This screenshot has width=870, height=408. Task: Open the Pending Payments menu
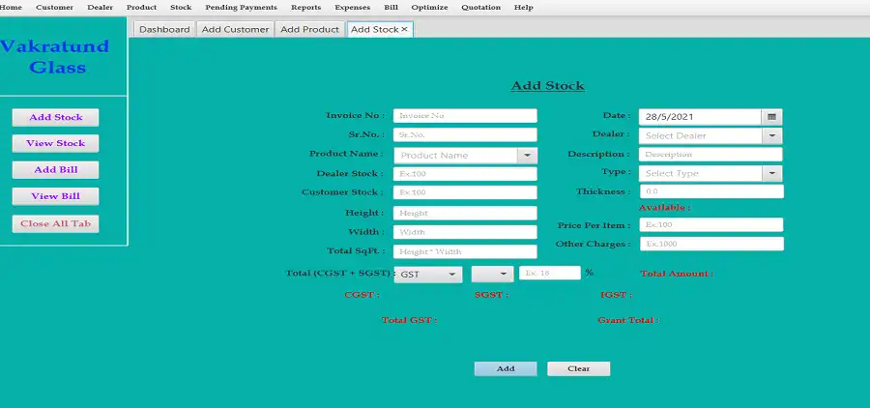click(x=241, y=7)
